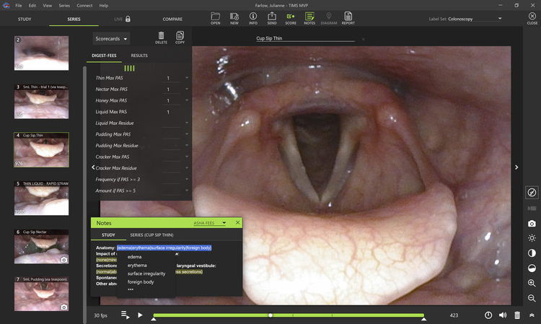Screen dimensions: 541x324
Task: Open the DIAGRAM tool
Action: (329, 18)
